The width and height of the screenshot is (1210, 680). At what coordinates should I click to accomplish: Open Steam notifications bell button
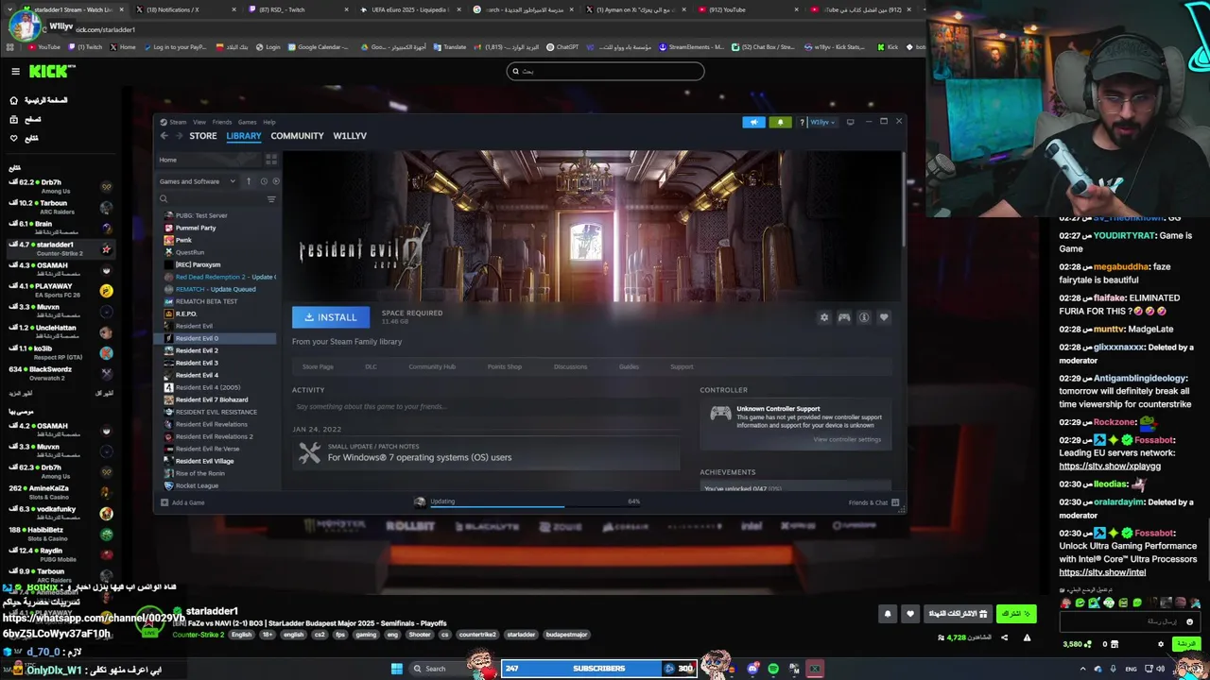click(780, 122)
